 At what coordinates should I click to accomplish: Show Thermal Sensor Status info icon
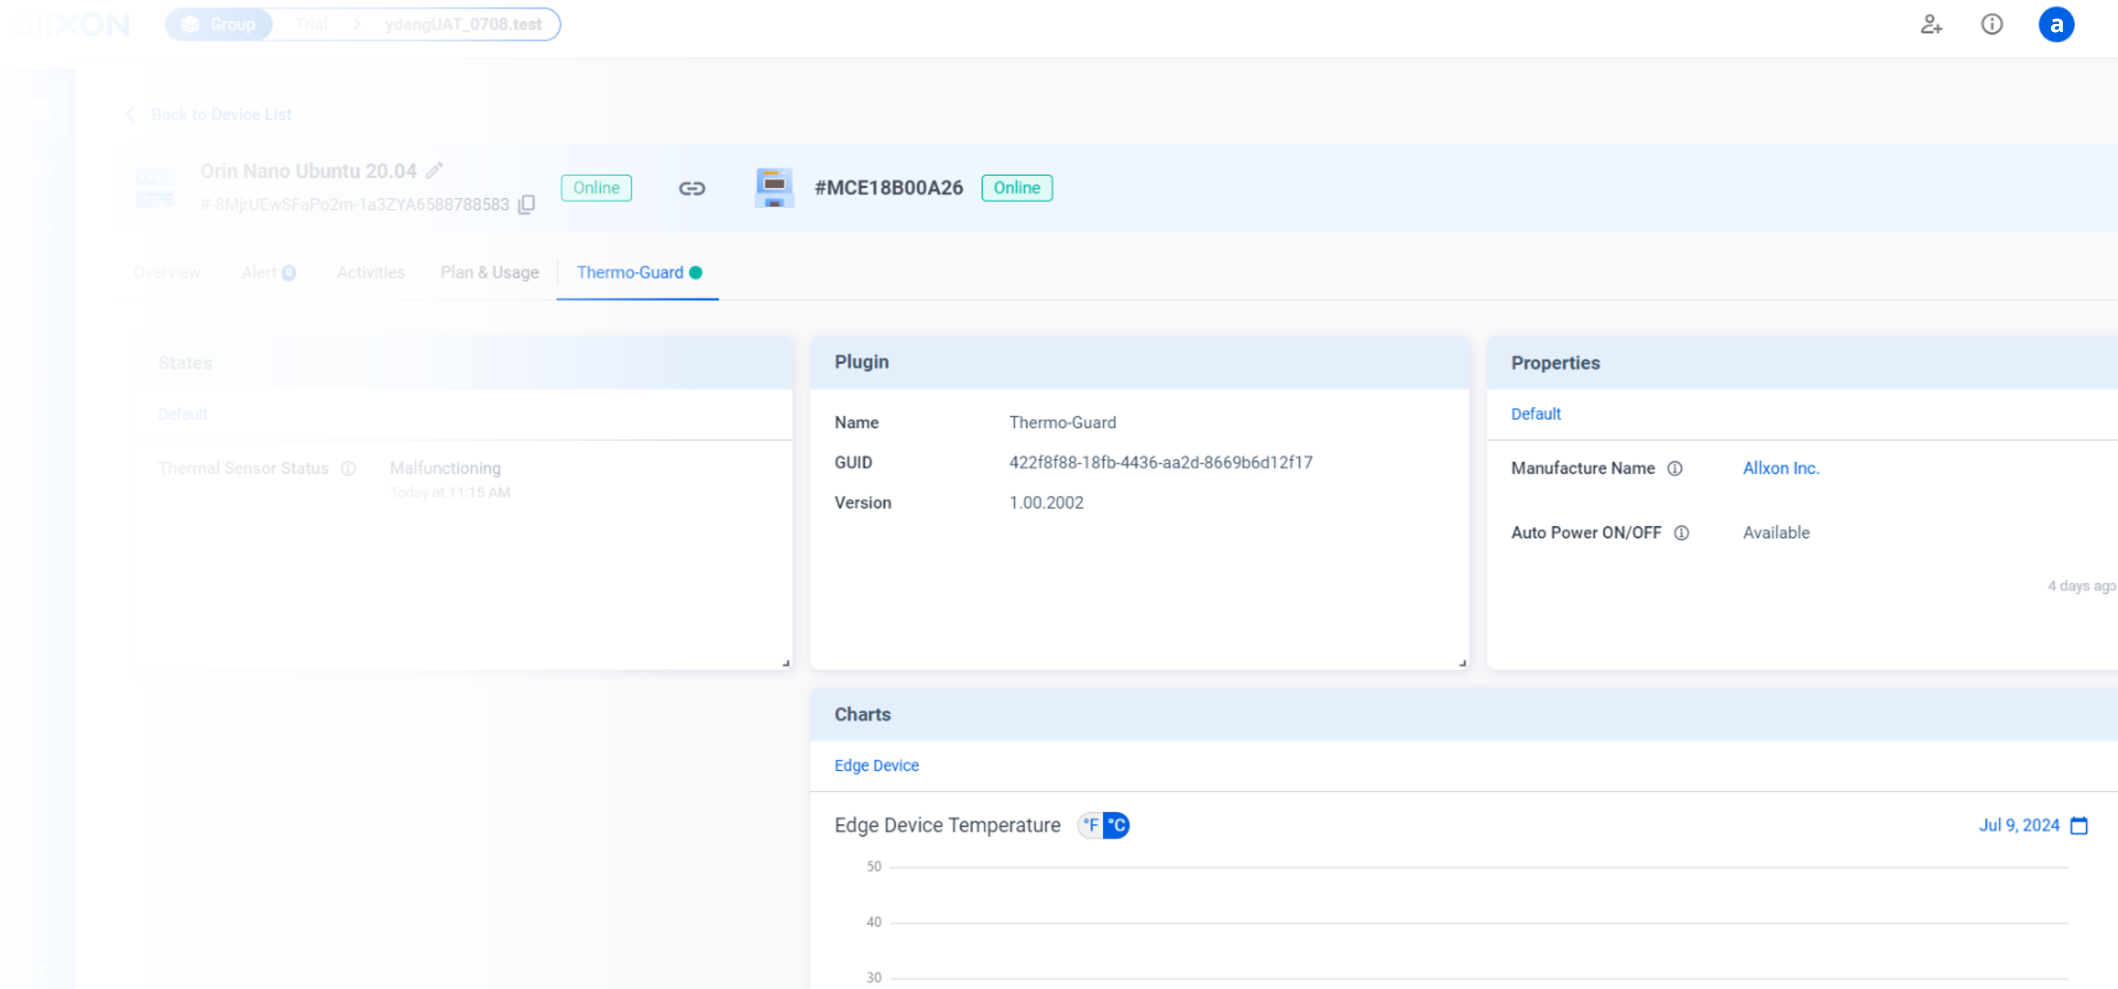(x=349, y=469)
